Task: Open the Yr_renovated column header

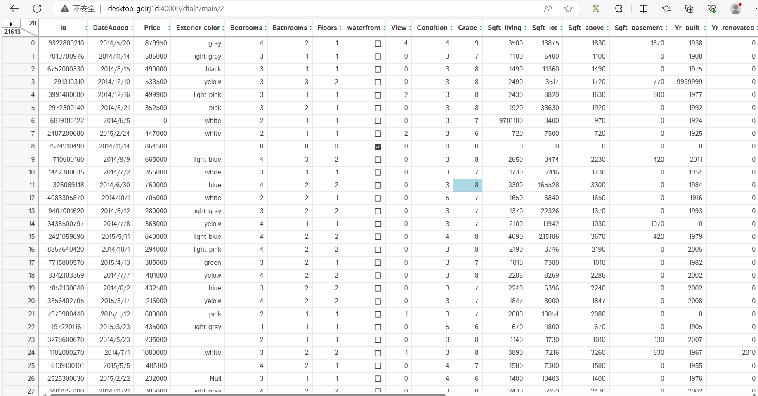Action: point(732,28)
